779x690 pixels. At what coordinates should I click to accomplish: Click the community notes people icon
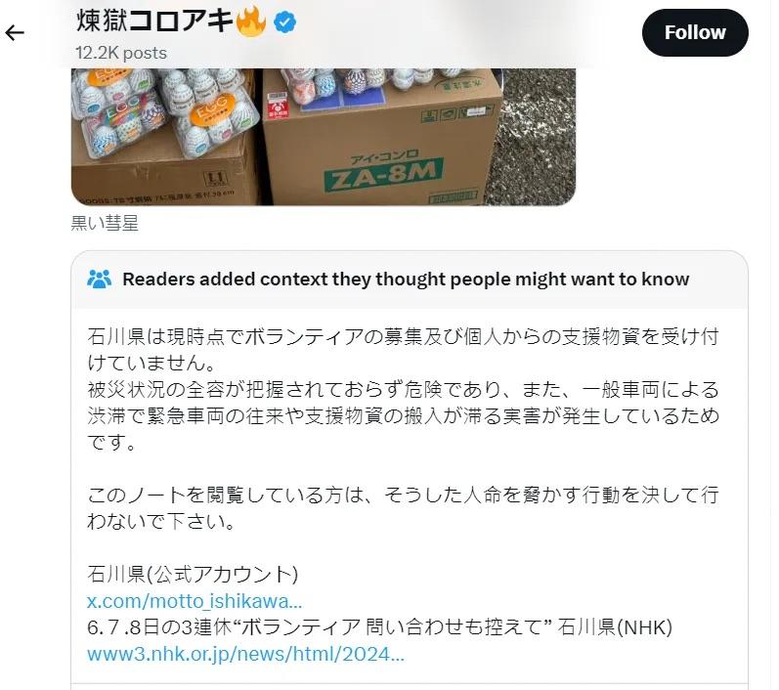[99, 280]
